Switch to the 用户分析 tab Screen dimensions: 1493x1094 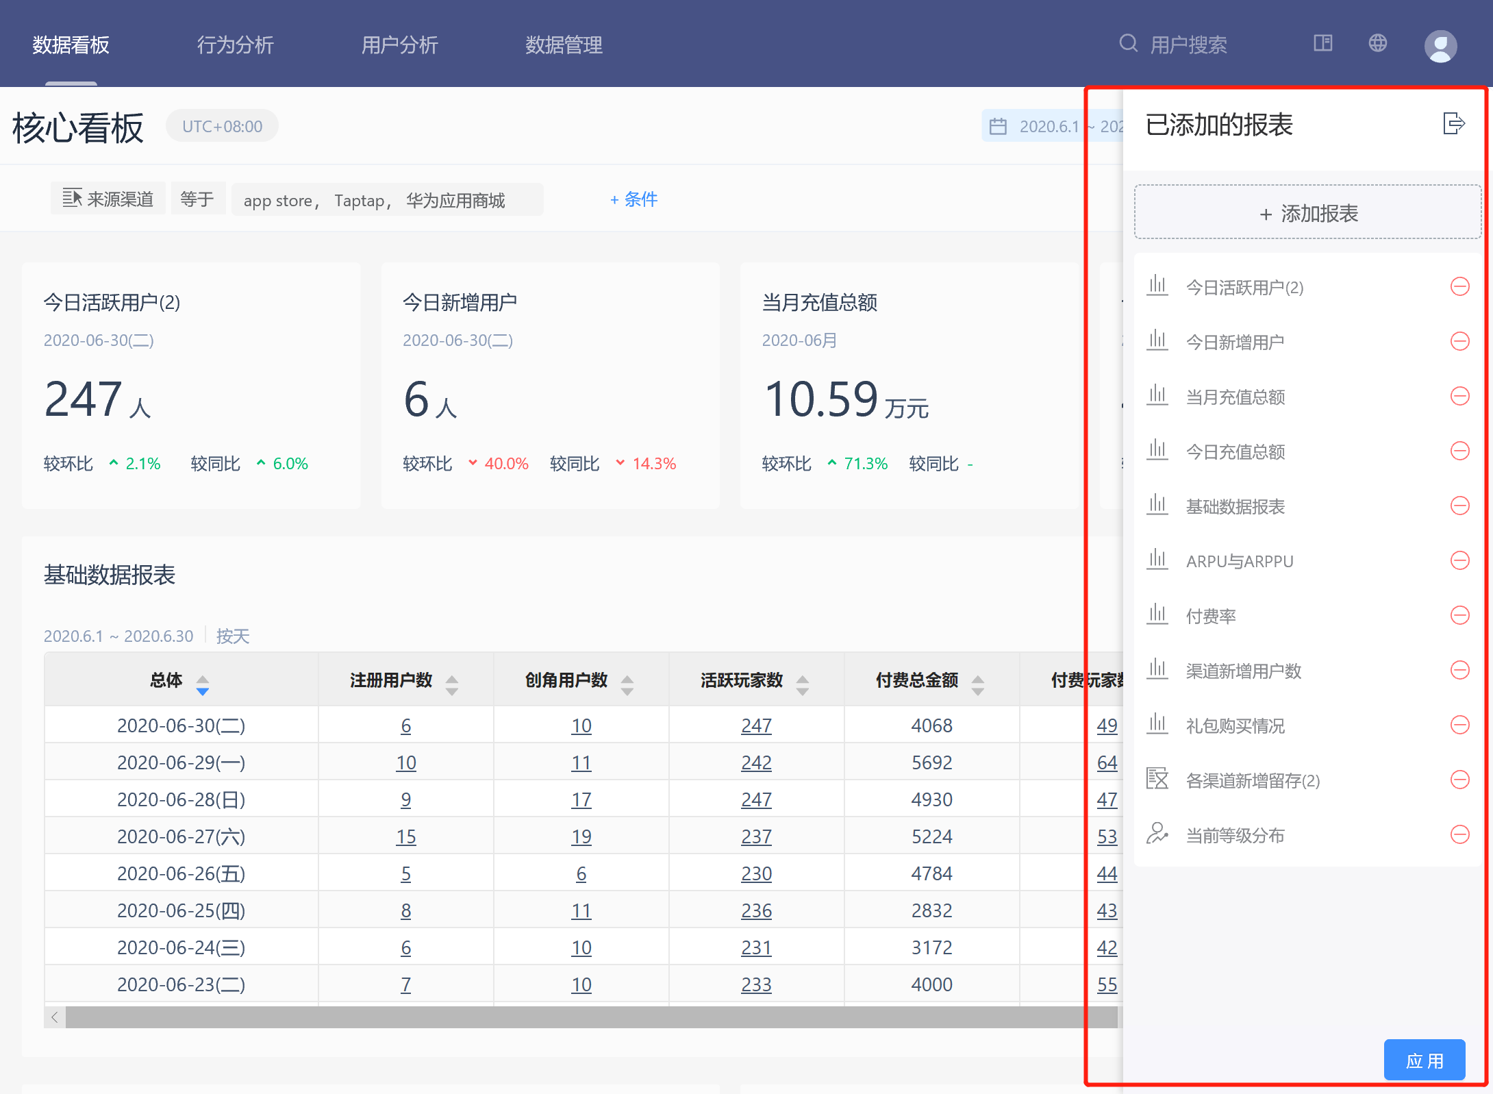(400, 45)
